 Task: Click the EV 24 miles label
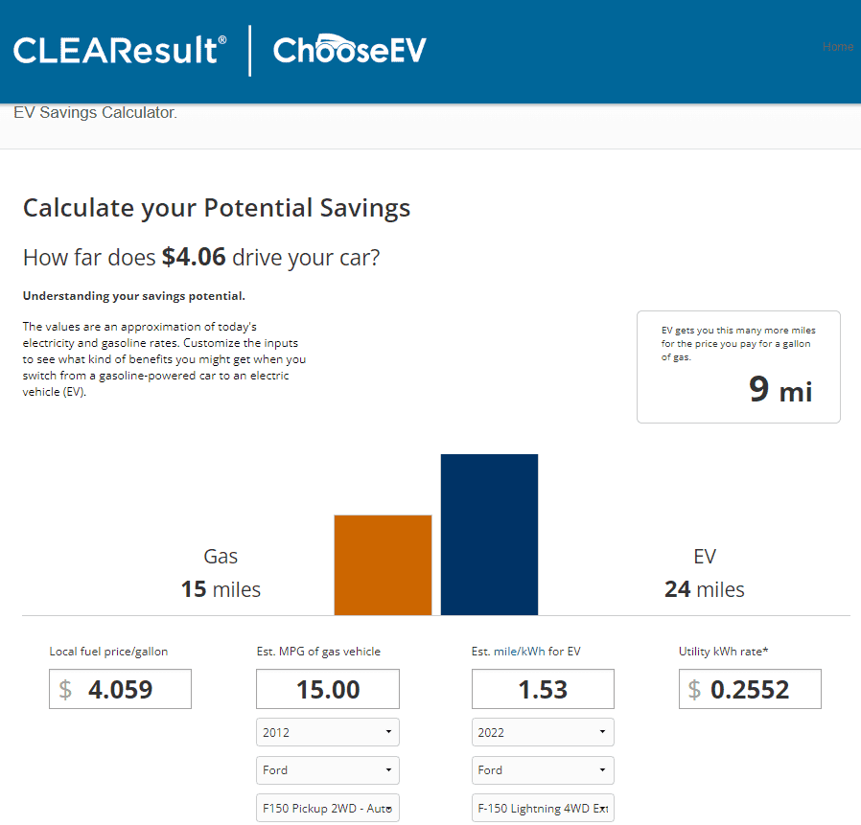pos(705,573)
